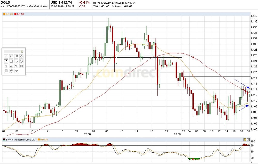Select the Fibonacci grid tool
Screen dimensions: 258x164
(6, 71)
